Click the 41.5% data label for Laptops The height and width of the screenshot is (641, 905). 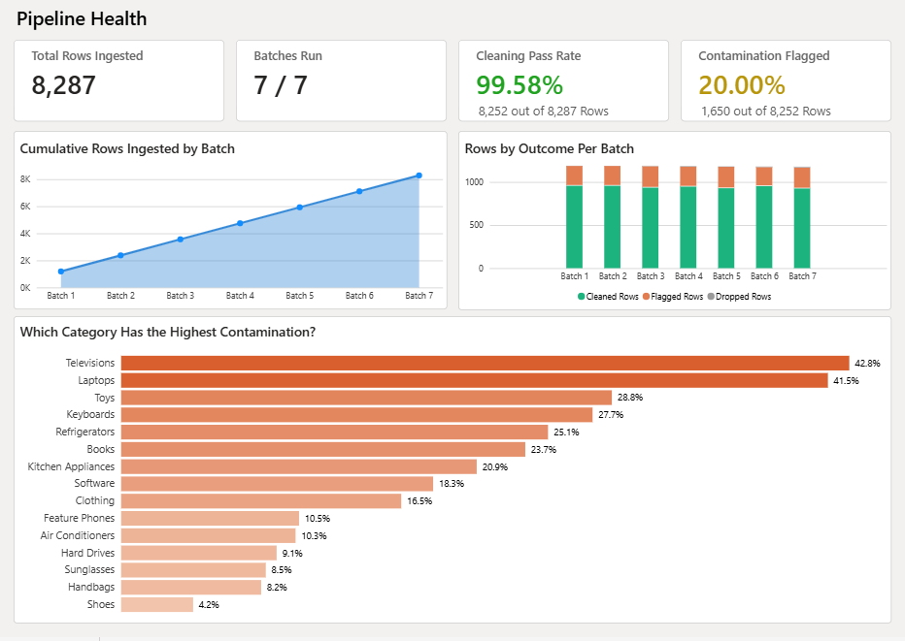click(x=846, y=380)
